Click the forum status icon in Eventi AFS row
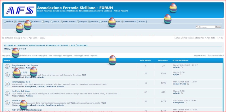Viewport: 226px width, 112px height. coord(7,103)
